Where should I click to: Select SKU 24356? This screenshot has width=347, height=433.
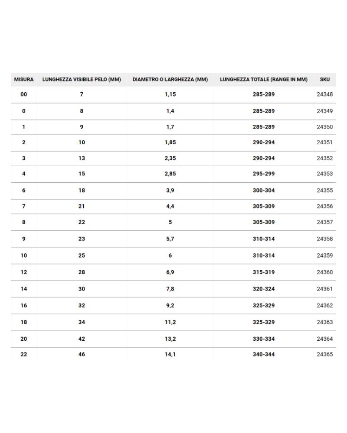[x=324, y=207]
